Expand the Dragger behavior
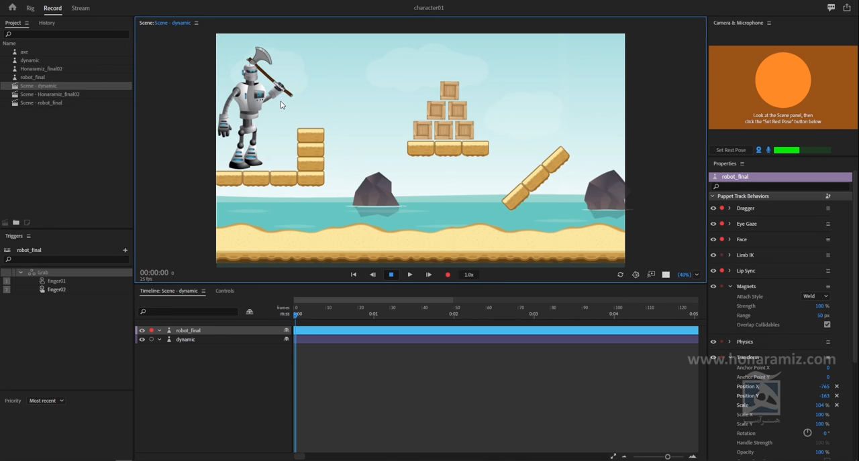This screenshot has height=461, width=859. point(729,208)
